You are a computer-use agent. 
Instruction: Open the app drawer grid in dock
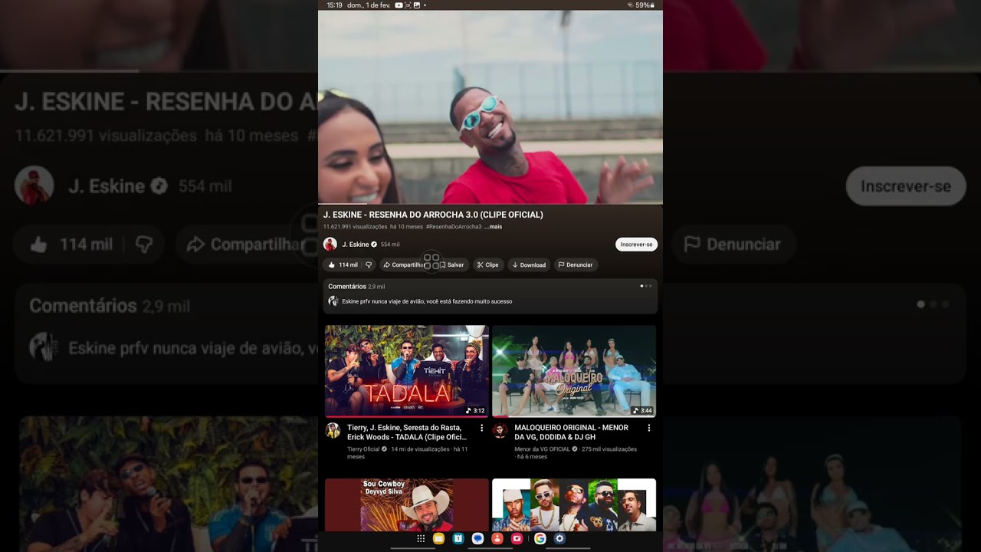[x=421, y=539]
